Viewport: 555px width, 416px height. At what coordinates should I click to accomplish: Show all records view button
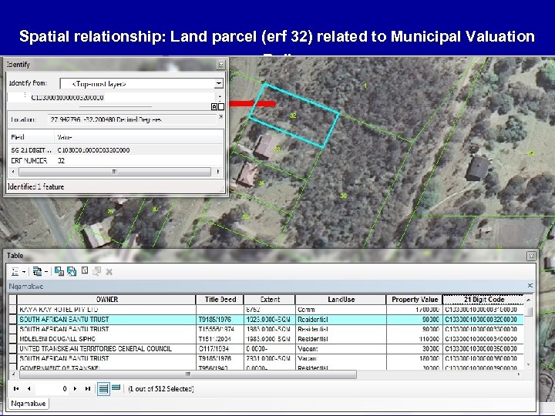coord(103,389)
